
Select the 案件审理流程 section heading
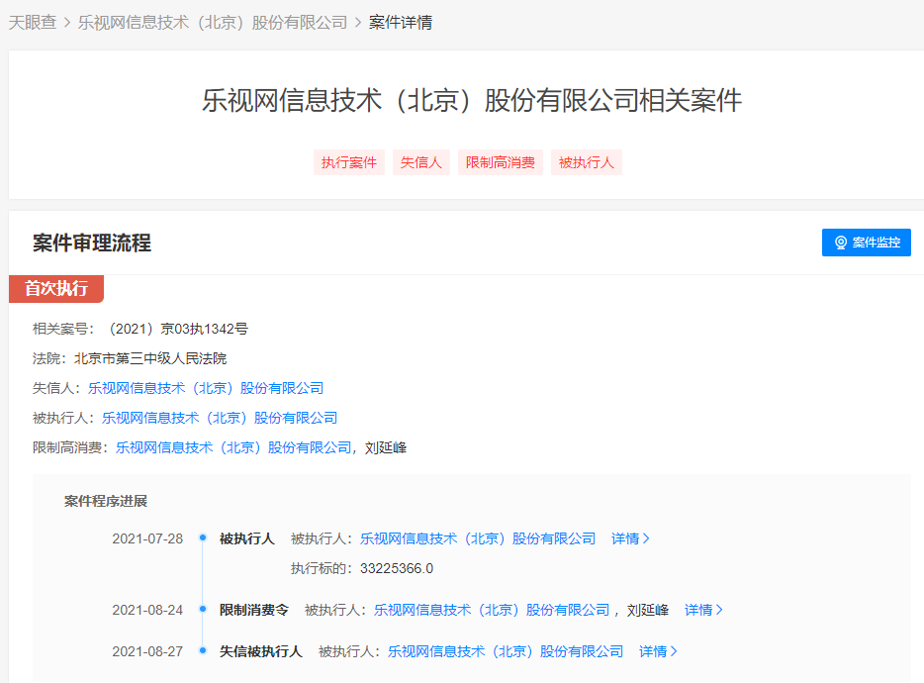[92, 243]
